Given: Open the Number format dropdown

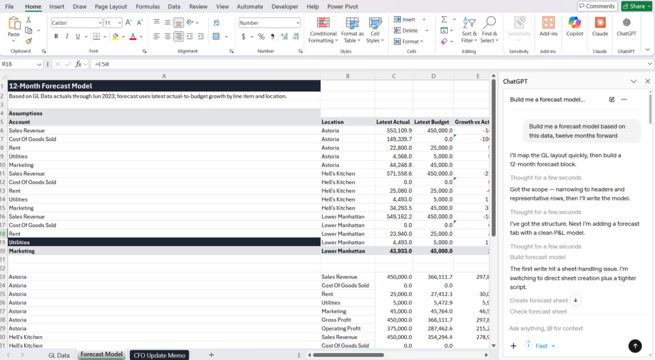Looking at the screenshot, I should [297, 23].
